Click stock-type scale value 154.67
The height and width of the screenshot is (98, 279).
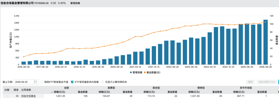coord(107,96)
